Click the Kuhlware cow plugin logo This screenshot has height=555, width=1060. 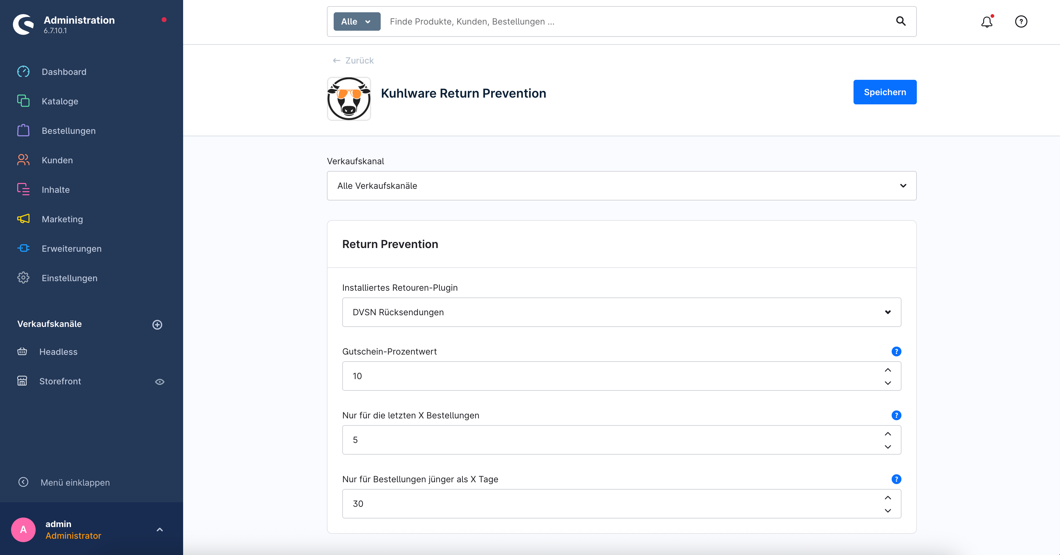pyautogui.click(x=349, y=99)
